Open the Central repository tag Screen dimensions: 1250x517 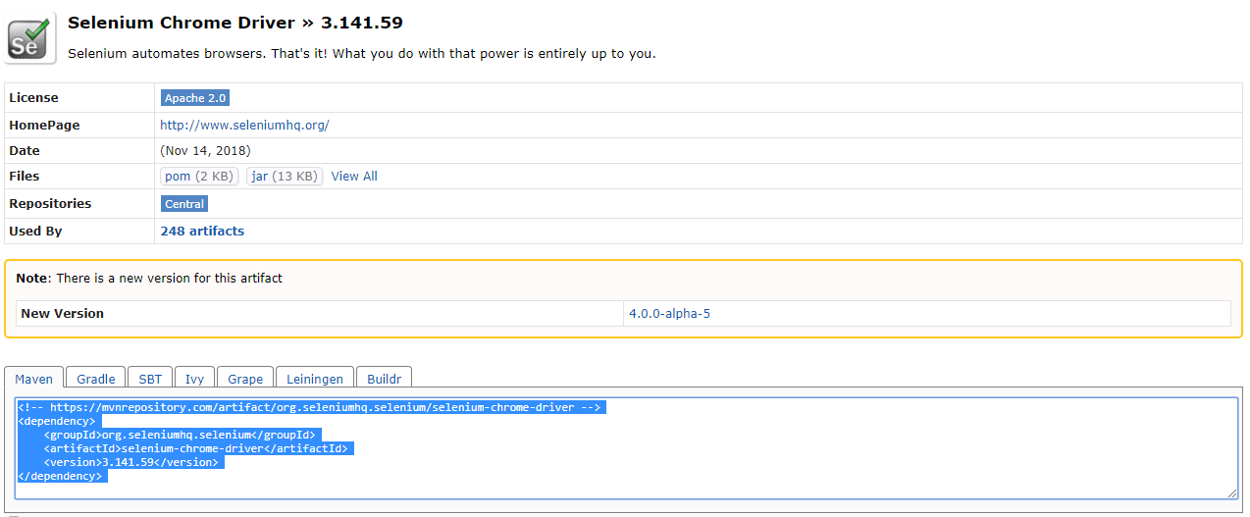[x=184, y=204]
